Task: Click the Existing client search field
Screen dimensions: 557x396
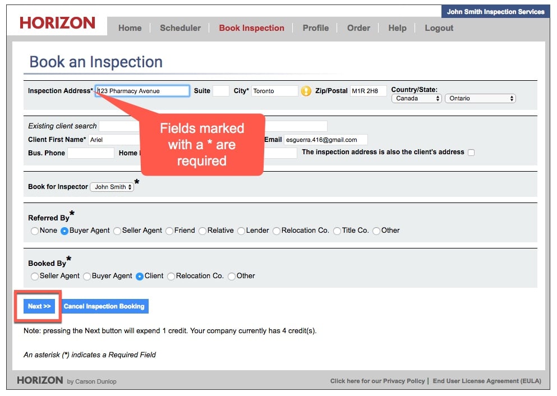Action: pyautogui.click(x=121, y=126)
